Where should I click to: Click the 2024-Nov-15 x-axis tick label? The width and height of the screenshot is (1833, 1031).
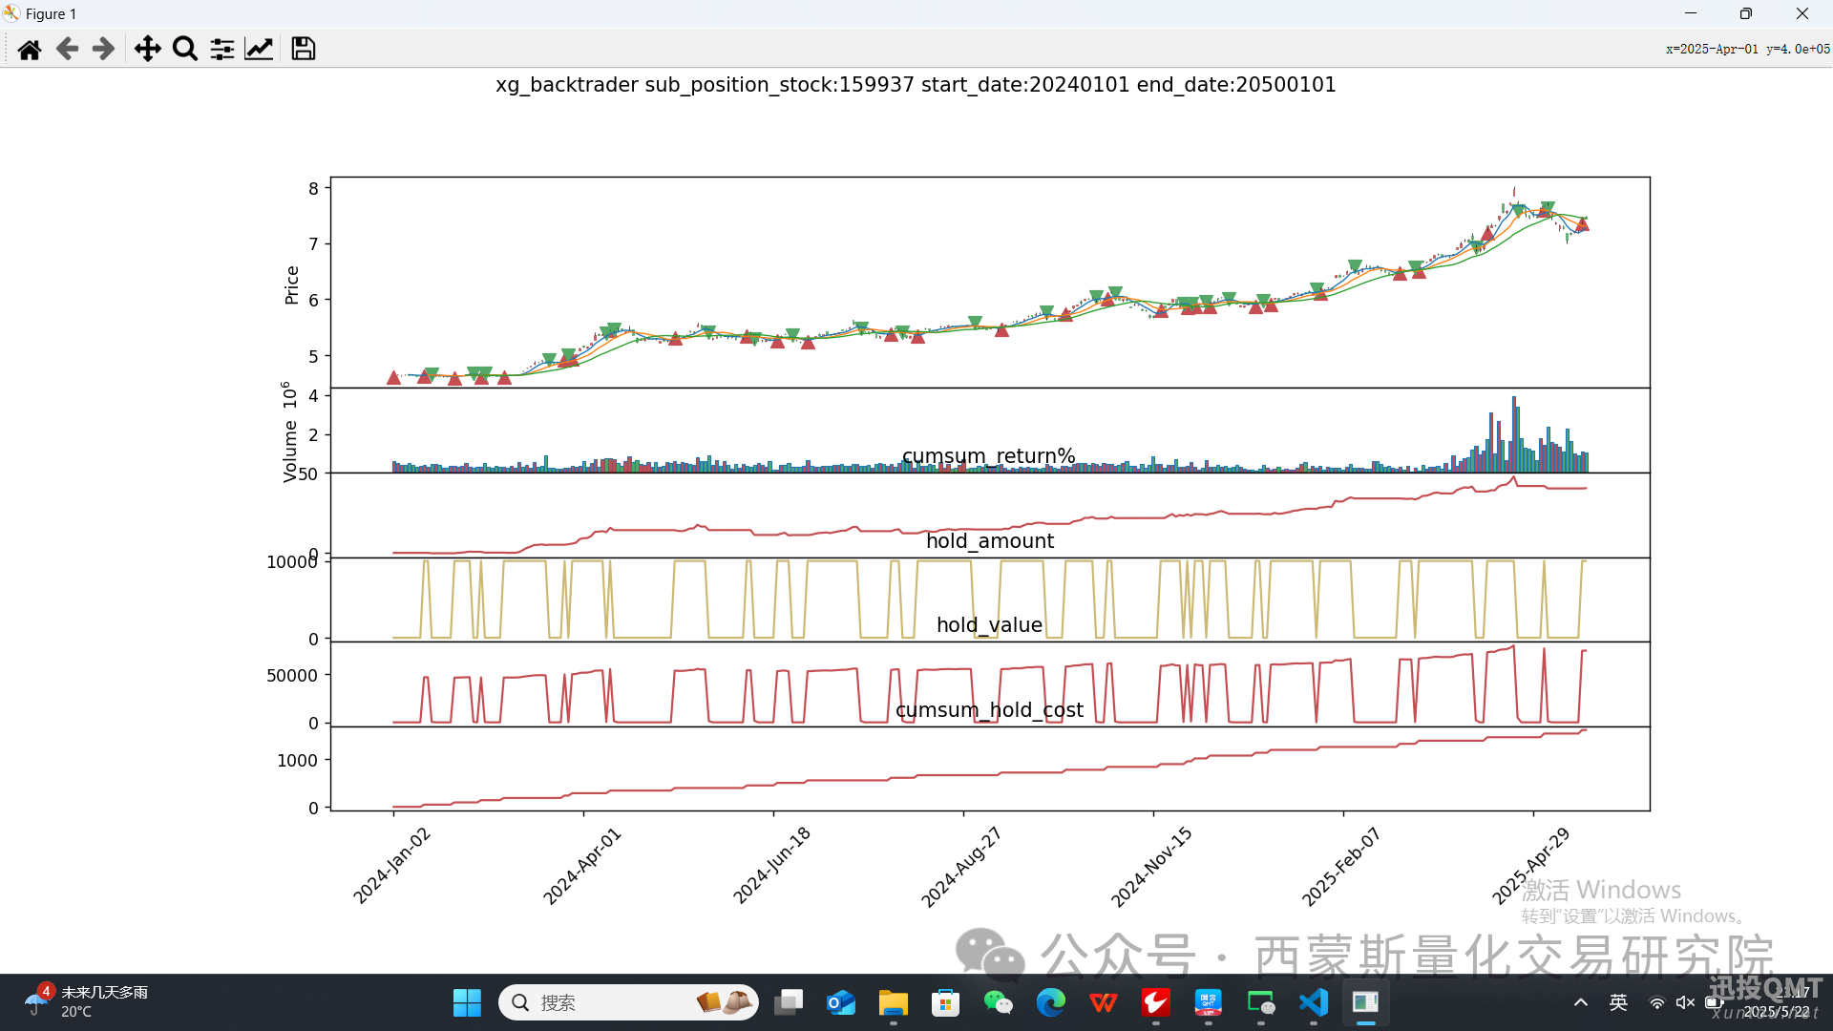1151,867
